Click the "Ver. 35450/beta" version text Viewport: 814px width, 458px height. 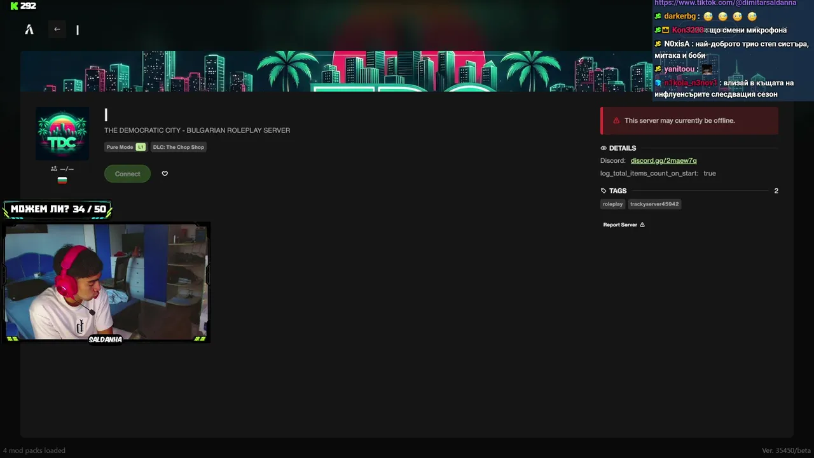[787, 450]
